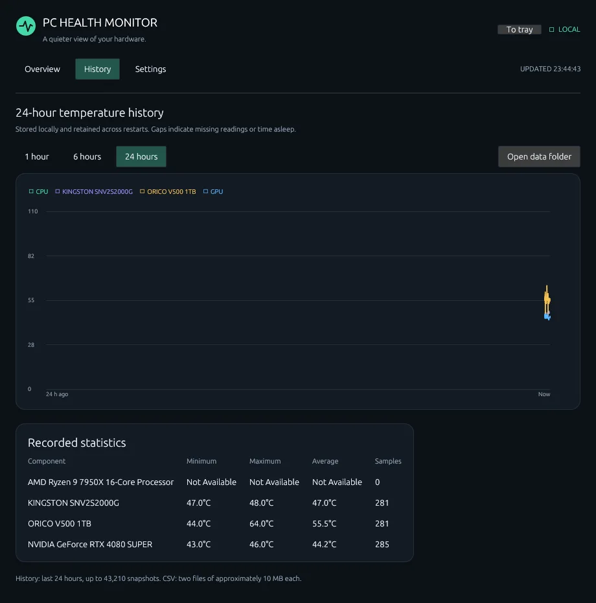Click ORICO average value 55.5°C
The height and width of the screenshot is (603, 596).
325,524
